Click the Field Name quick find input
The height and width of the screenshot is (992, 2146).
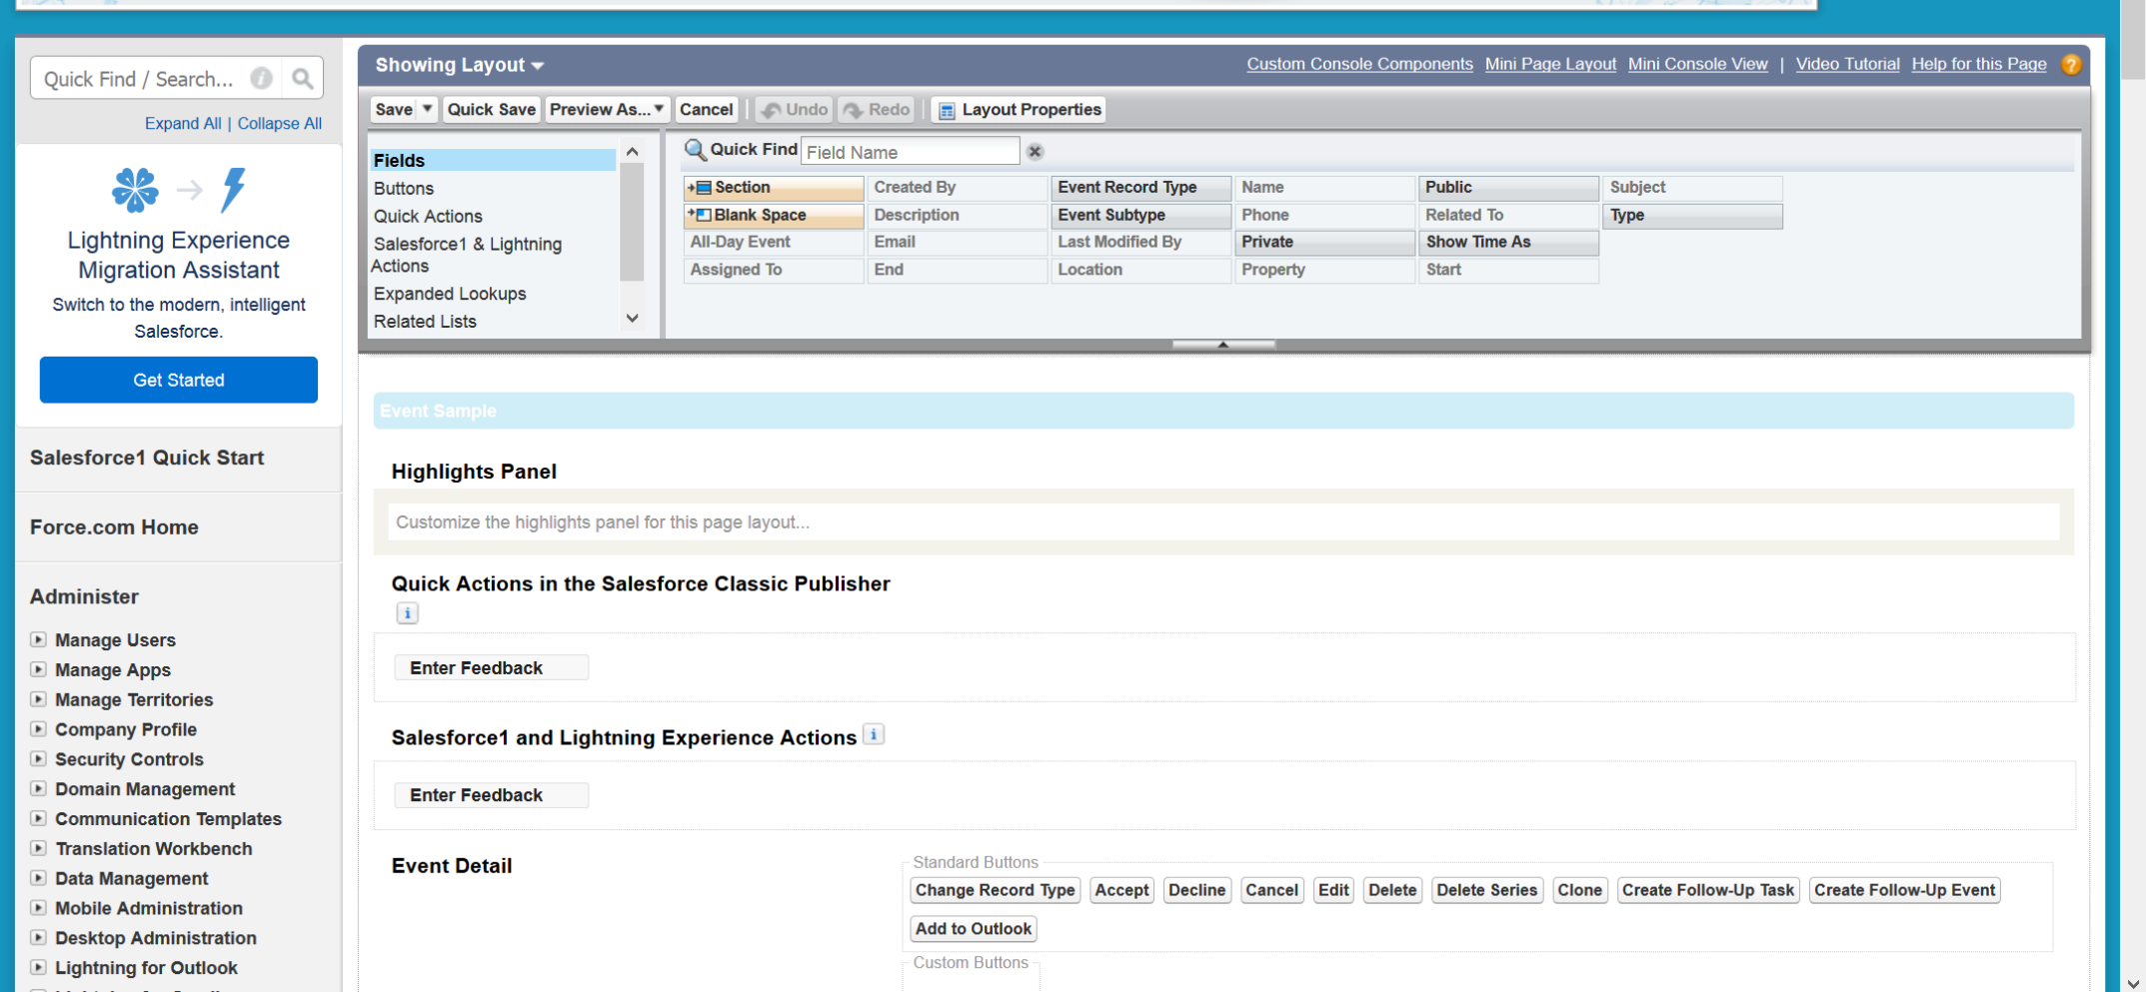coord(910,152)
